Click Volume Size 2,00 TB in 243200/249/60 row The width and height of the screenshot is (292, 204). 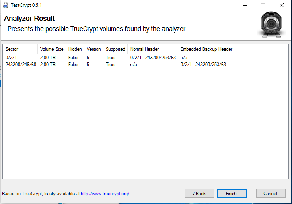pos(48,65)
